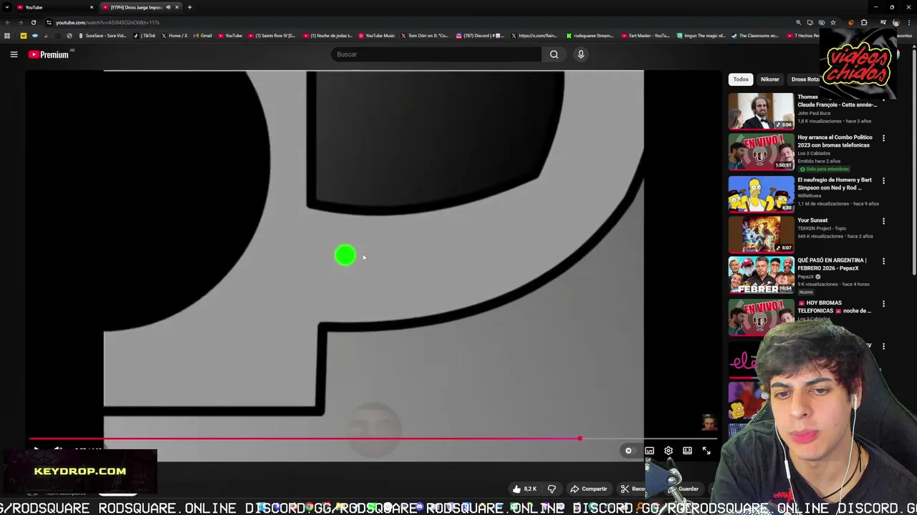Open The Classrooms bookmark

[755, 36]
